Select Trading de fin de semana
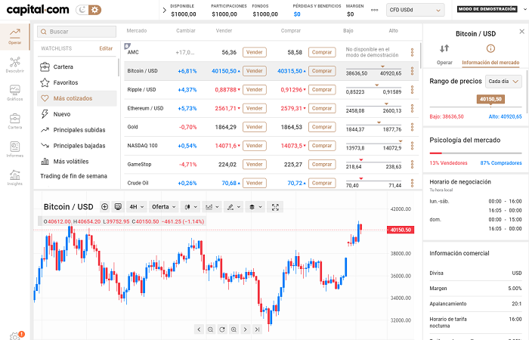Image resolution: width=529 pixels, height=340 pixels. point(73,176)
